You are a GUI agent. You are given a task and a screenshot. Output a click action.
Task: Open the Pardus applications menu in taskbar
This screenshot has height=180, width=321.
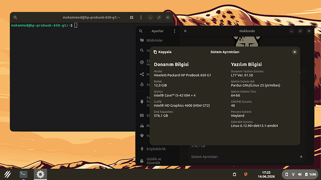coord(7,174)
